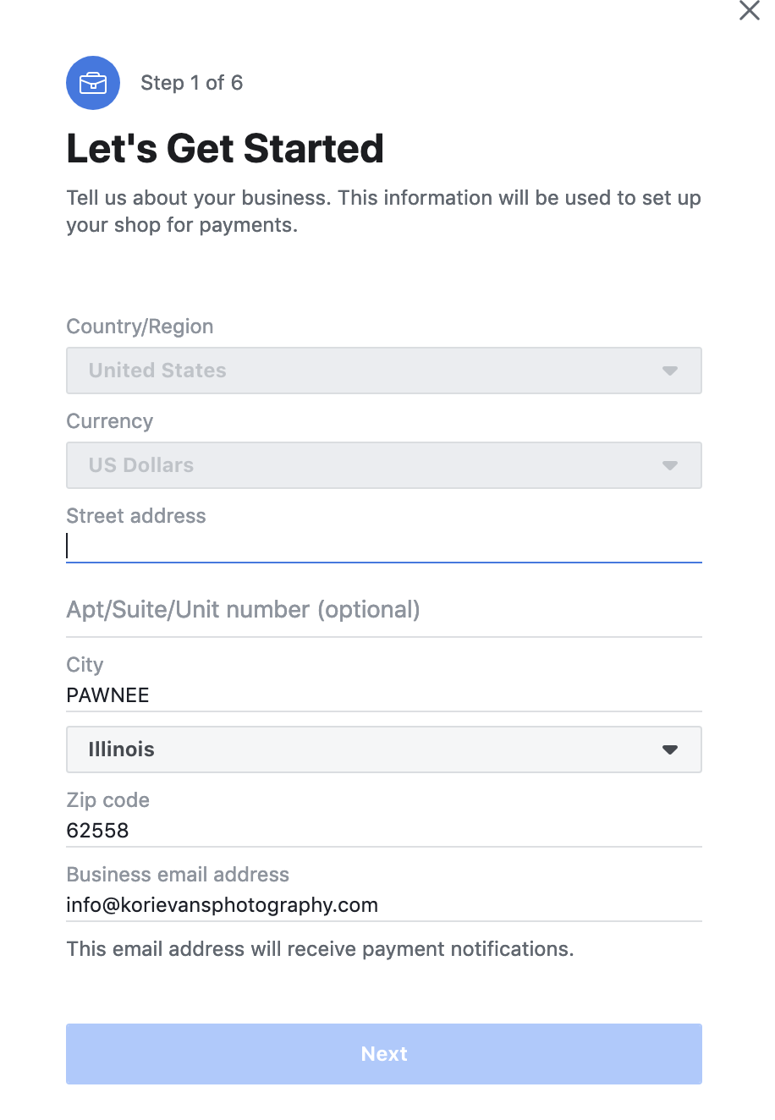775x1120 pixels.
Task: Click the Street address label
Action: [x=136, y=516]
